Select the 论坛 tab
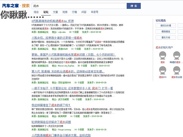 coord(46,12)
